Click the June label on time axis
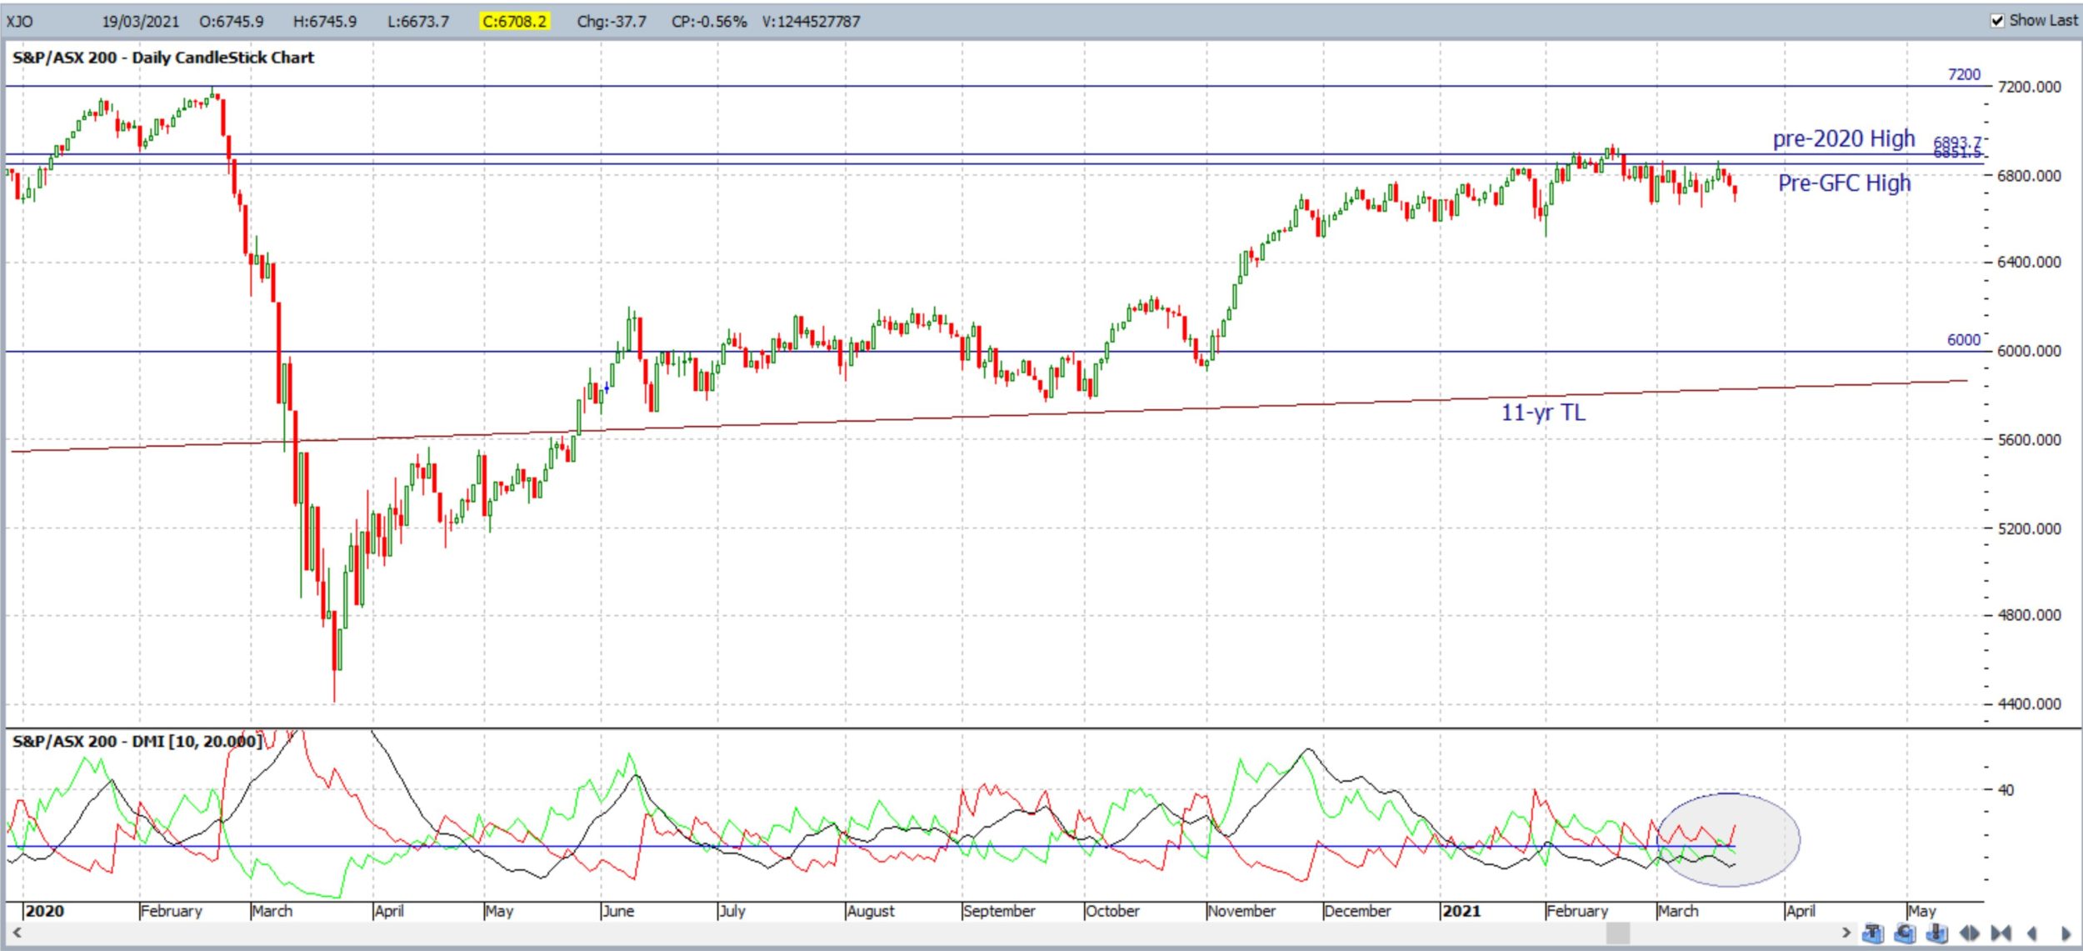 618,911
